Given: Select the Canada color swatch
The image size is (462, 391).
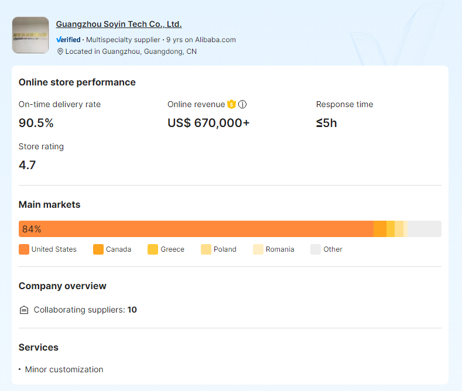Looking at the screenshot, I should [x=98, y=249].
